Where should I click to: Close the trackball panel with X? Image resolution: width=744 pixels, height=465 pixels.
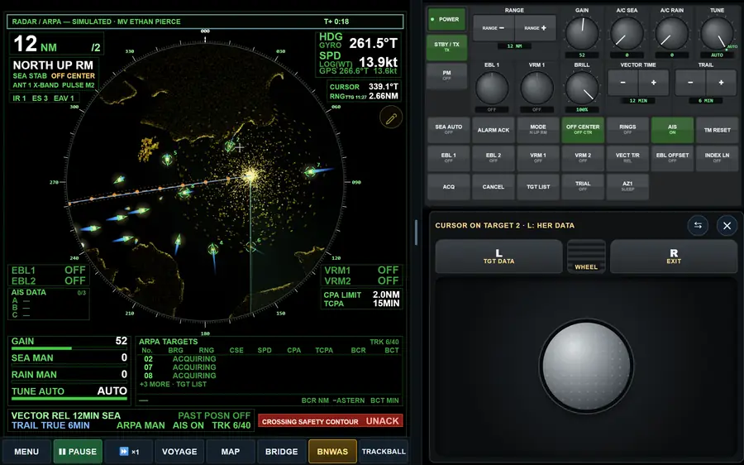(x=727, y=226)
